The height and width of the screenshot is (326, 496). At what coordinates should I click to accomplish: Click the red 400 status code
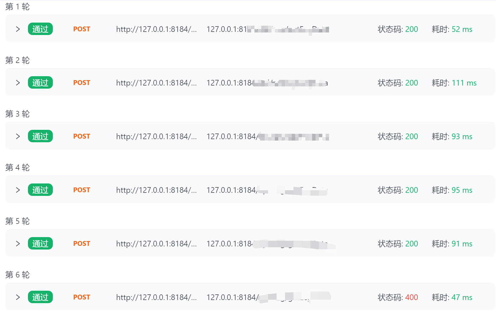[412, 297]
